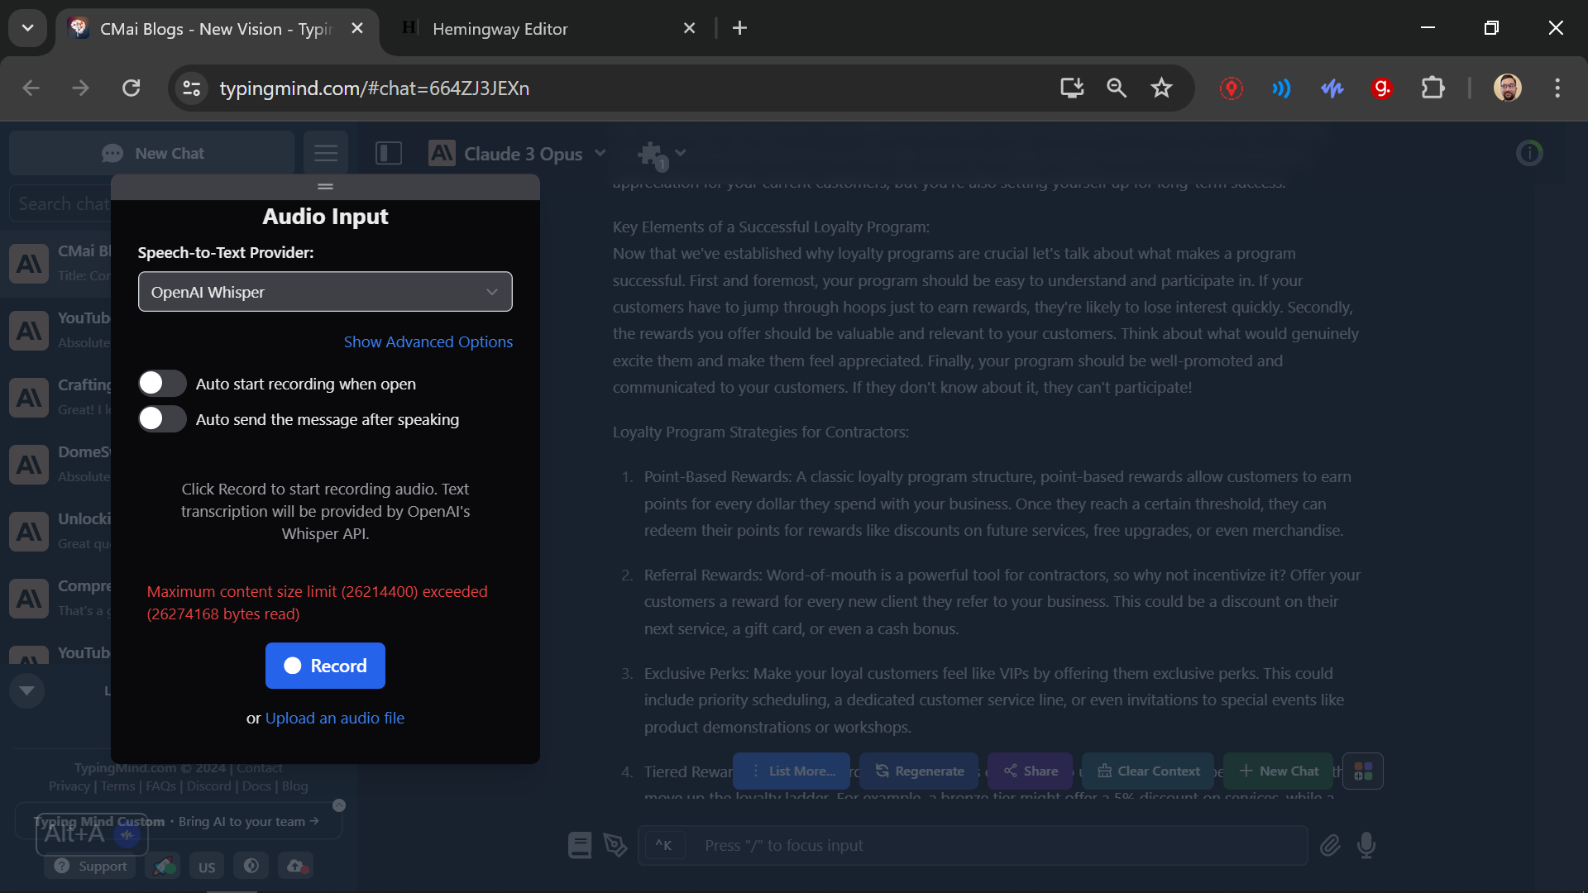Open the prompt library book icon
Viewport: 1588px width, 893px height.
pyautogui.click(x=580, y=845)
